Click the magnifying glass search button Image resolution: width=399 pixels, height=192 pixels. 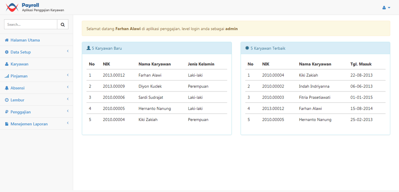point(63,24)
